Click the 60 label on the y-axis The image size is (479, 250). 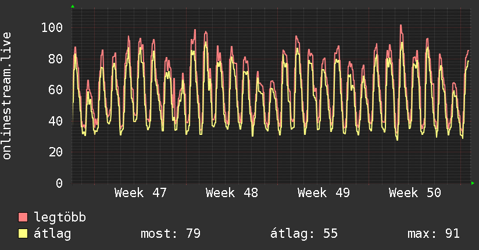[55, 90]
